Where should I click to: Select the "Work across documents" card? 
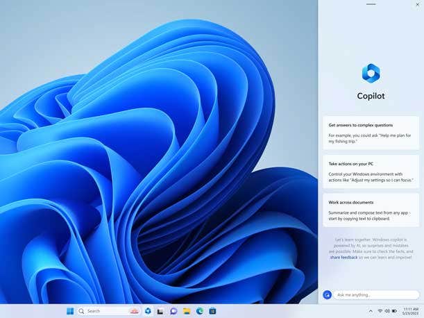pyautogui.click(x=371, y=210)
